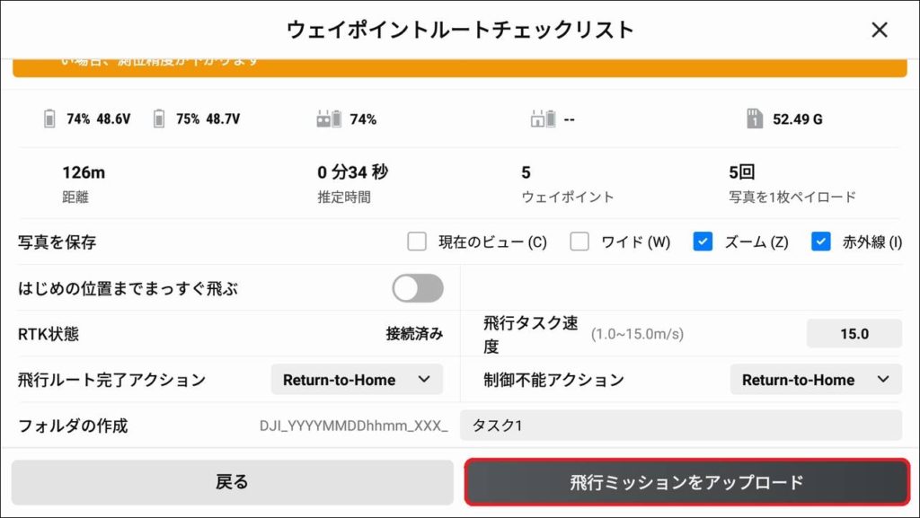Close the waypoint route checklist dialog

point(880,30)
